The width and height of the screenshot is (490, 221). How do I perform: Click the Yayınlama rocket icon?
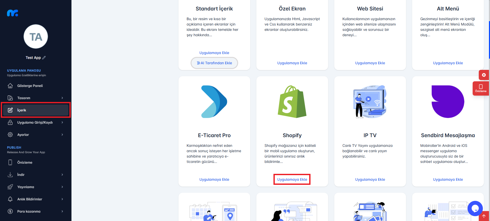(x=10, y=187)
